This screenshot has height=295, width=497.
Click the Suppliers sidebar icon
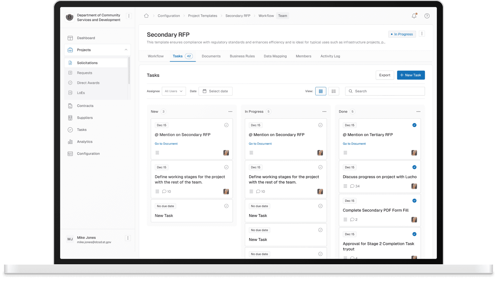pos(70,118)
